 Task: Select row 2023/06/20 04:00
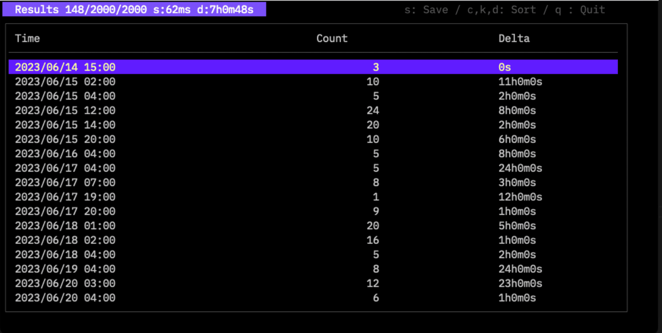pos(313,298)
